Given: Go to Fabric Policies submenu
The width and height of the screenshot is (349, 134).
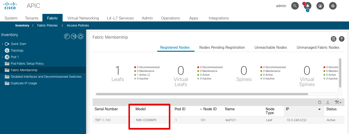Looking at the screenshot, I should [x=47, y=25].
